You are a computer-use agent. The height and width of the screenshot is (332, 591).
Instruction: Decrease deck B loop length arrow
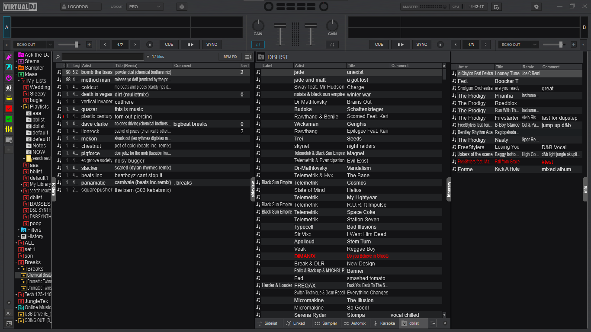456,45
